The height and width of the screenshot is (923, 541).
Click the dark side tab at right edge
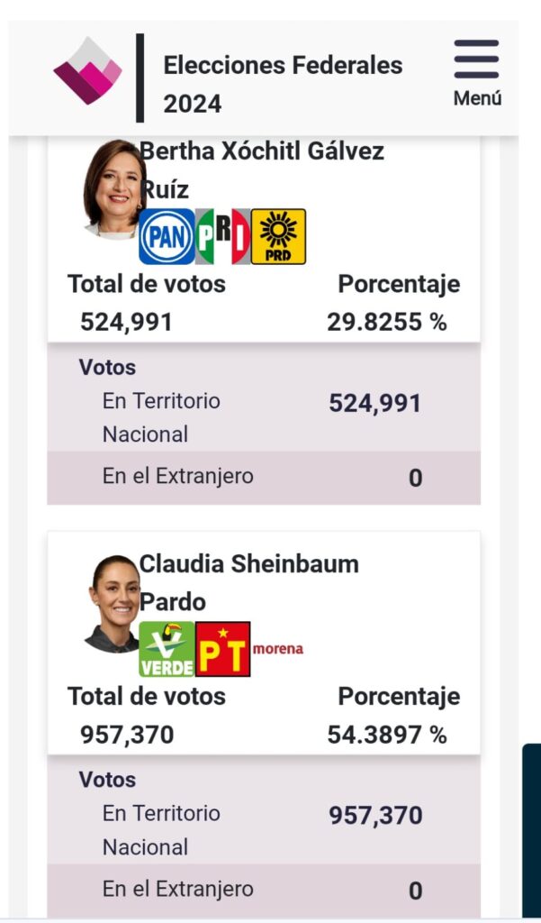(x=531, y=829)
